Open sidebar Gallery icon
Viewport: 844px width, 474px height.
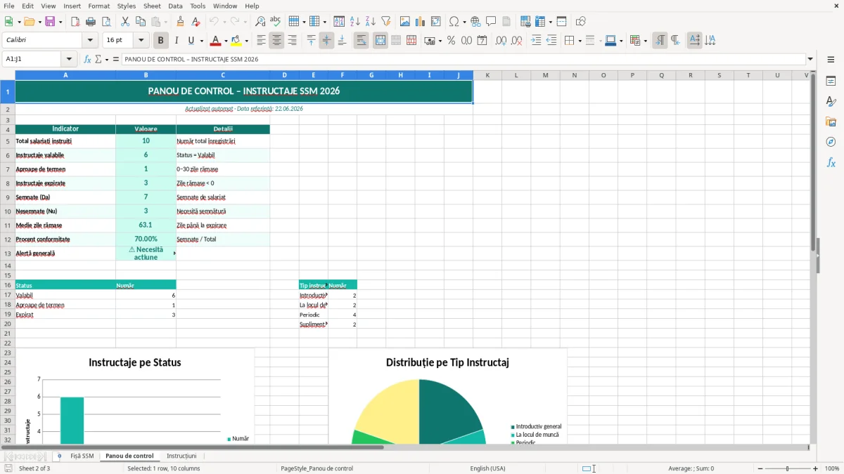(x=831, y=121)
